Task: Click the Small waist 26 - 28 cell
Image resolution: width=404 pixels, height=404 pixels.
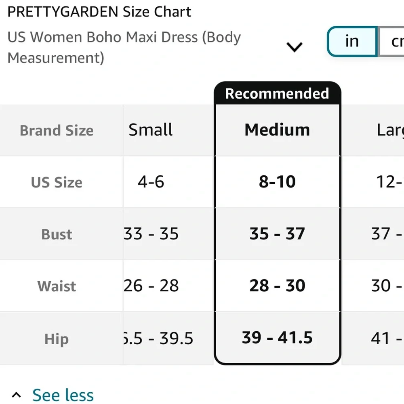Action: (x=151, y=286)
